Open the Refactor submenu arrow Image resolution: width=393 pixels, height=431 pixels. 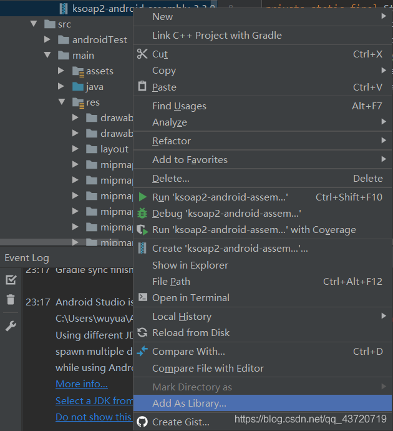(x=384, y=141)
